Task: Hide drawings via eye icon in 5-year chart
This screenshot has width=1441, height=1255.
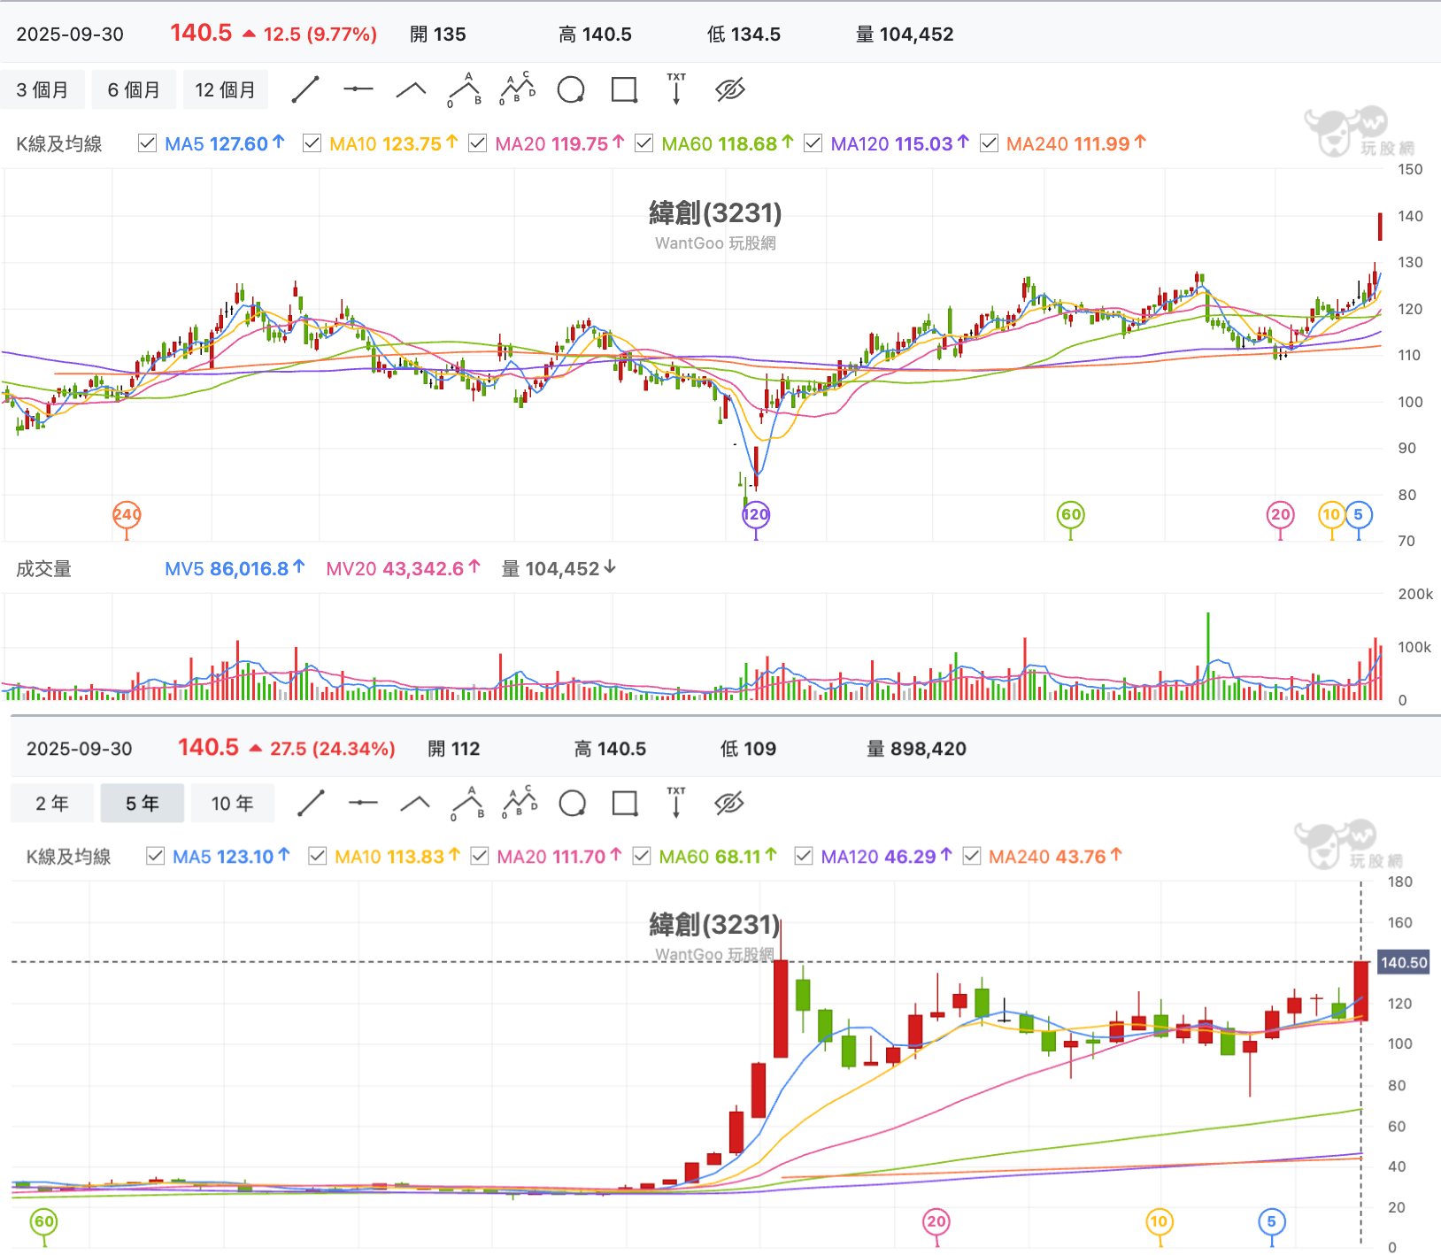Action: (x=729, y=804)
